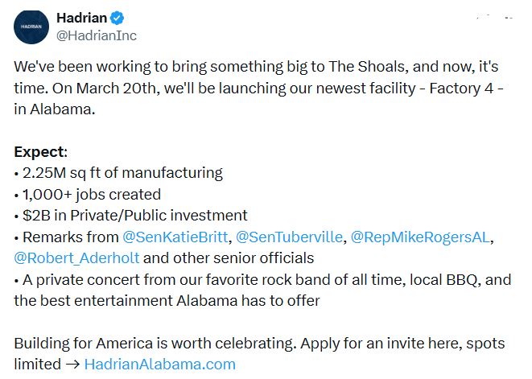
Task: Click the arrow before the HadrianAlabama.com link
Action: (71, 364)
